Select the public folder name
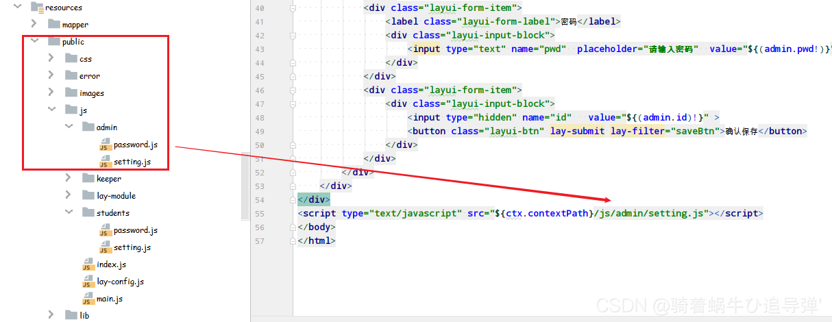832x322 pixels. coord(73,42)
